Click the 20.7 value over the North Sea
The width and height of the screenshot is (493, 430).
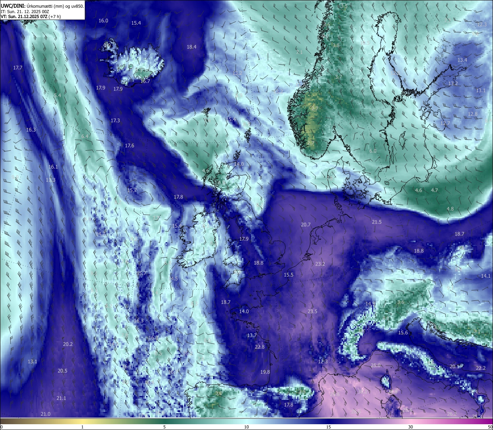point(306,225)
